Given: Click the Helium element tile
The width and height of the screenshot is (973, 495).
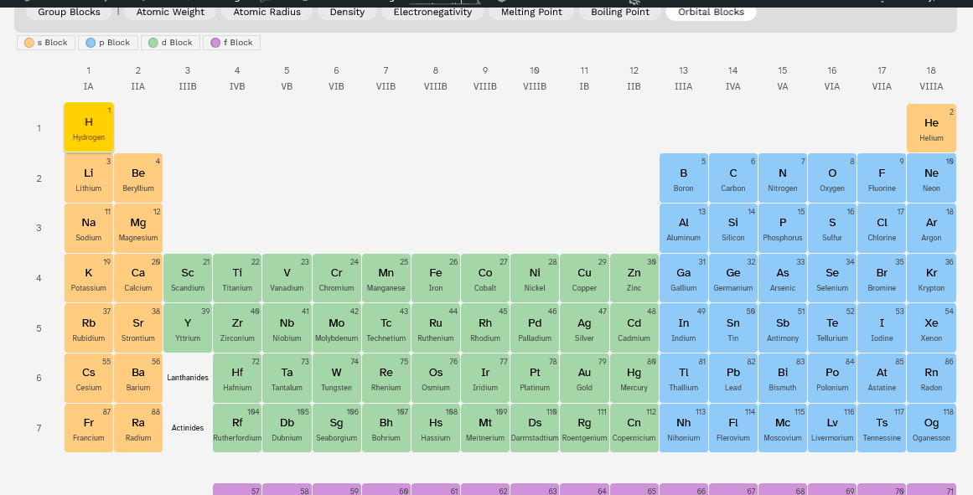Looking at the screenshot, I should (931, 127).
